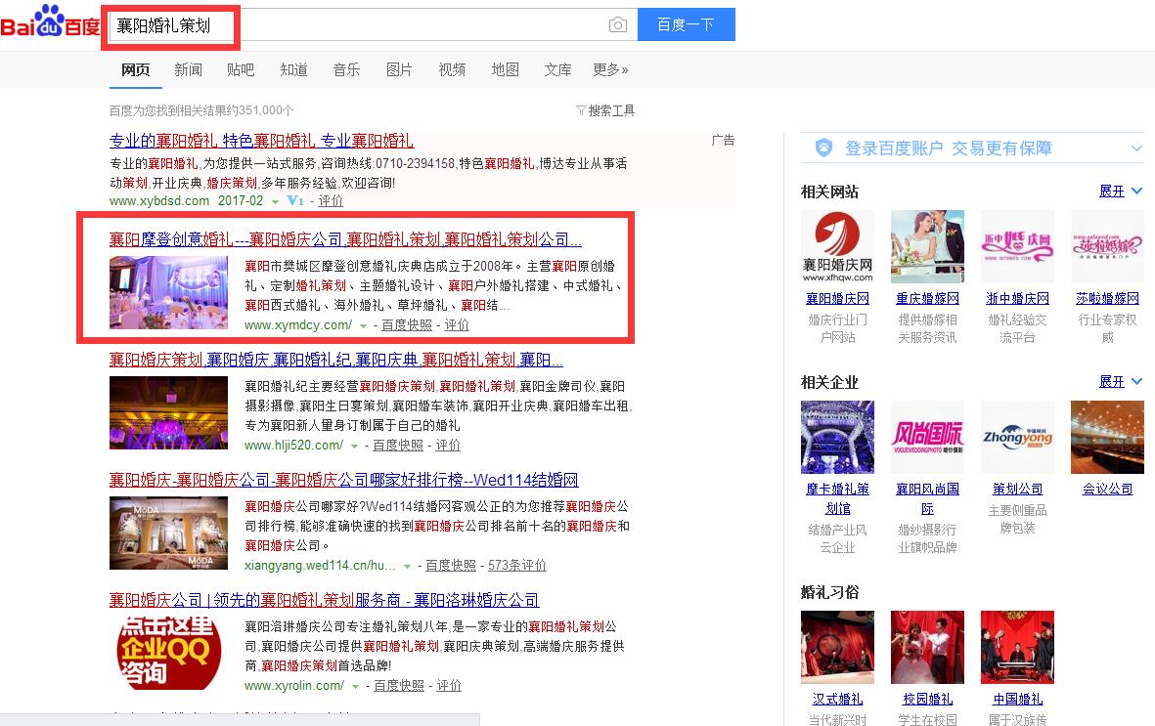Viewport: 1155px width, 726px height.
Task: Open result 襄阳婚庆策划_襄阳婚庆_襄阳婚礼纪
Action: pos(335,360)
